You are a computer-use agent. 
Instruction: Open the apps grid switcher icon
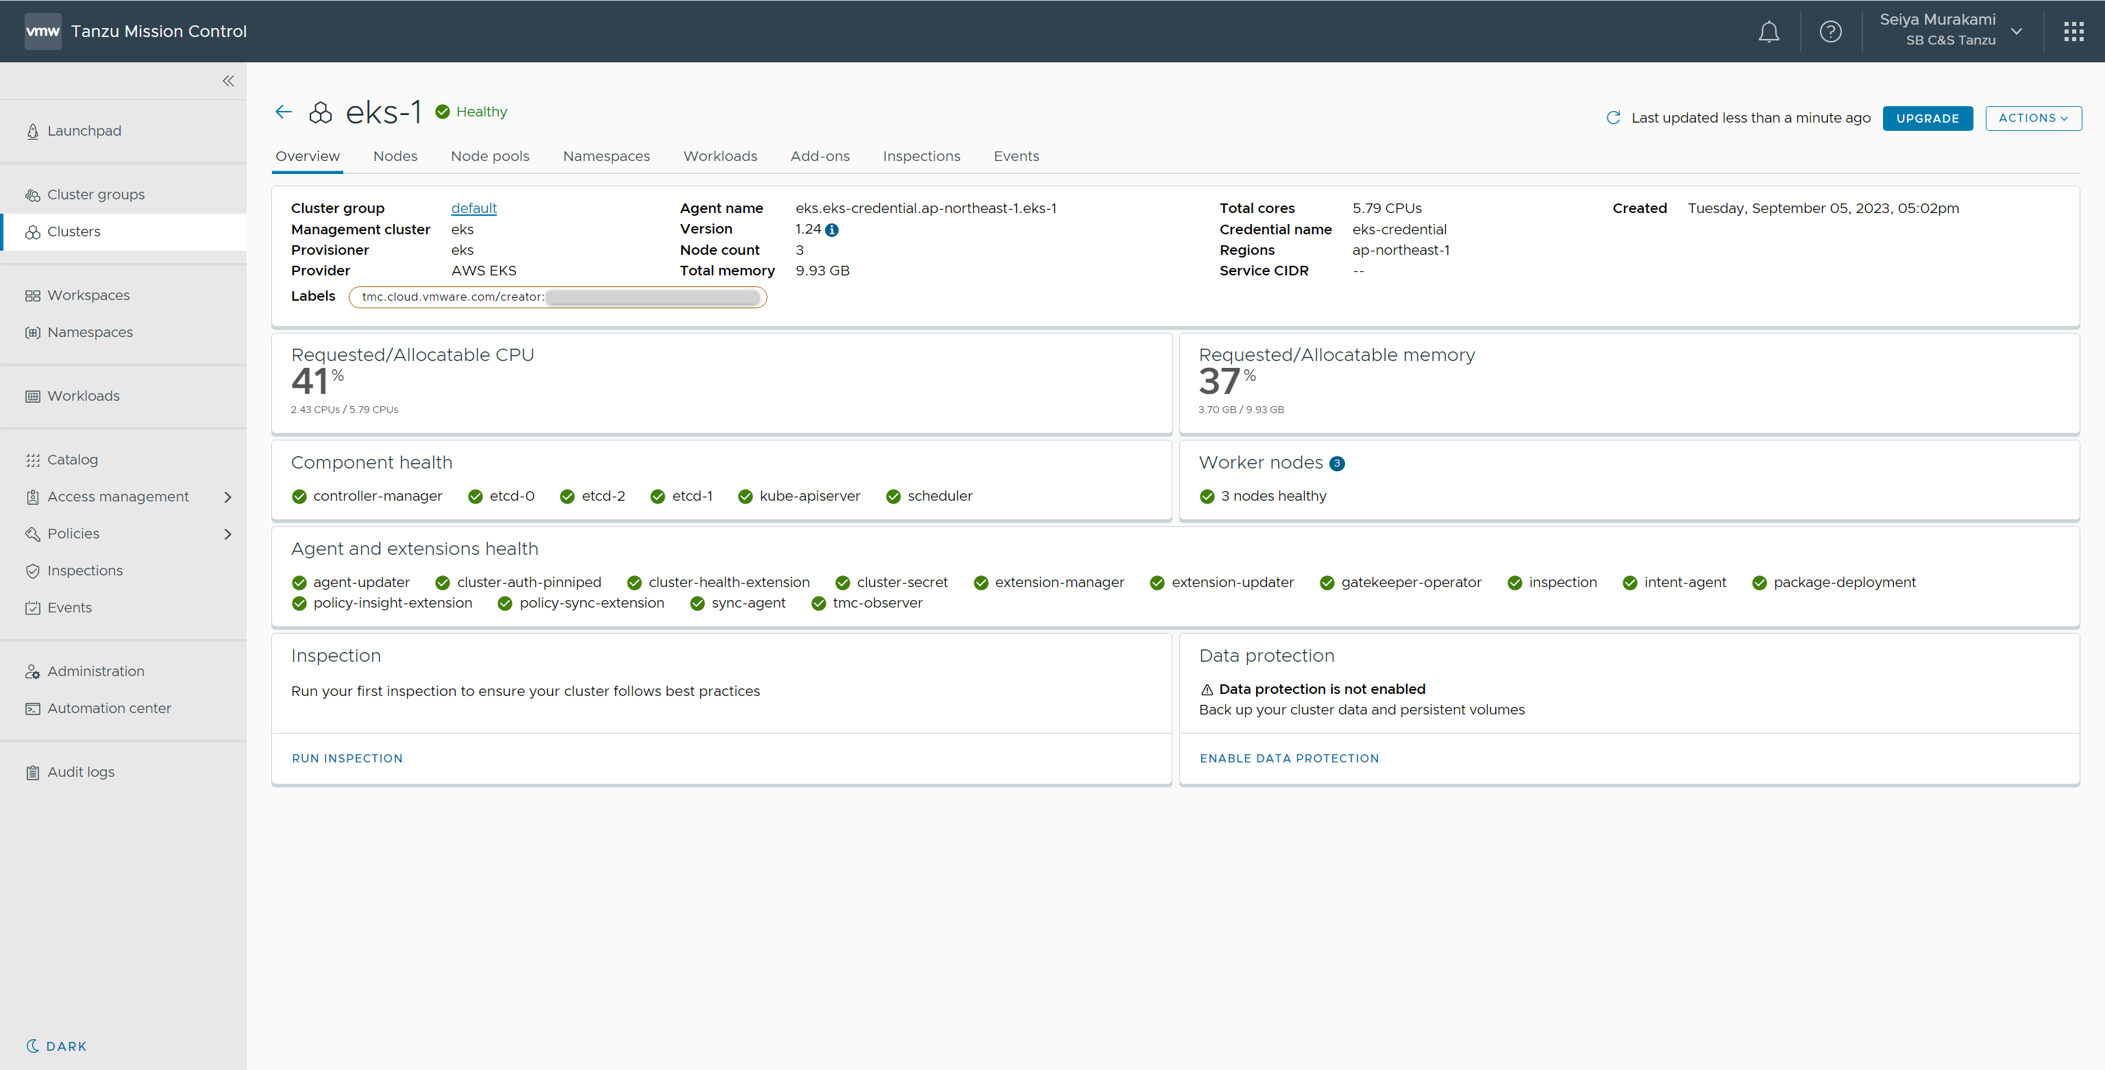coord(2073,32)
